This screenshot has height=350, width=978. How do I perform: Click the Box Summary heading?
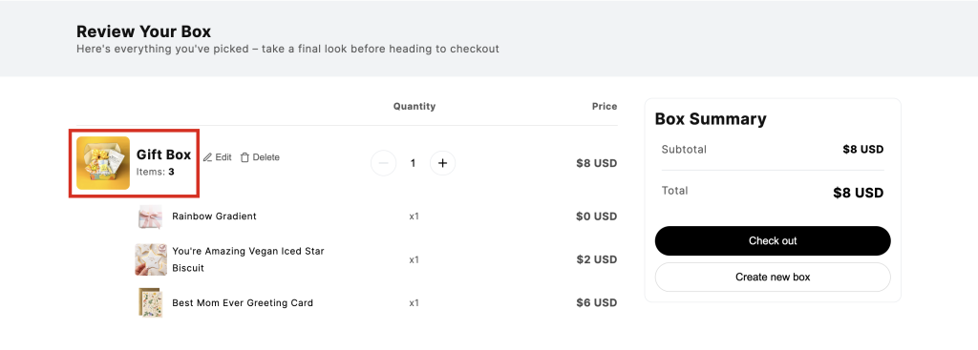click(711, 119)
